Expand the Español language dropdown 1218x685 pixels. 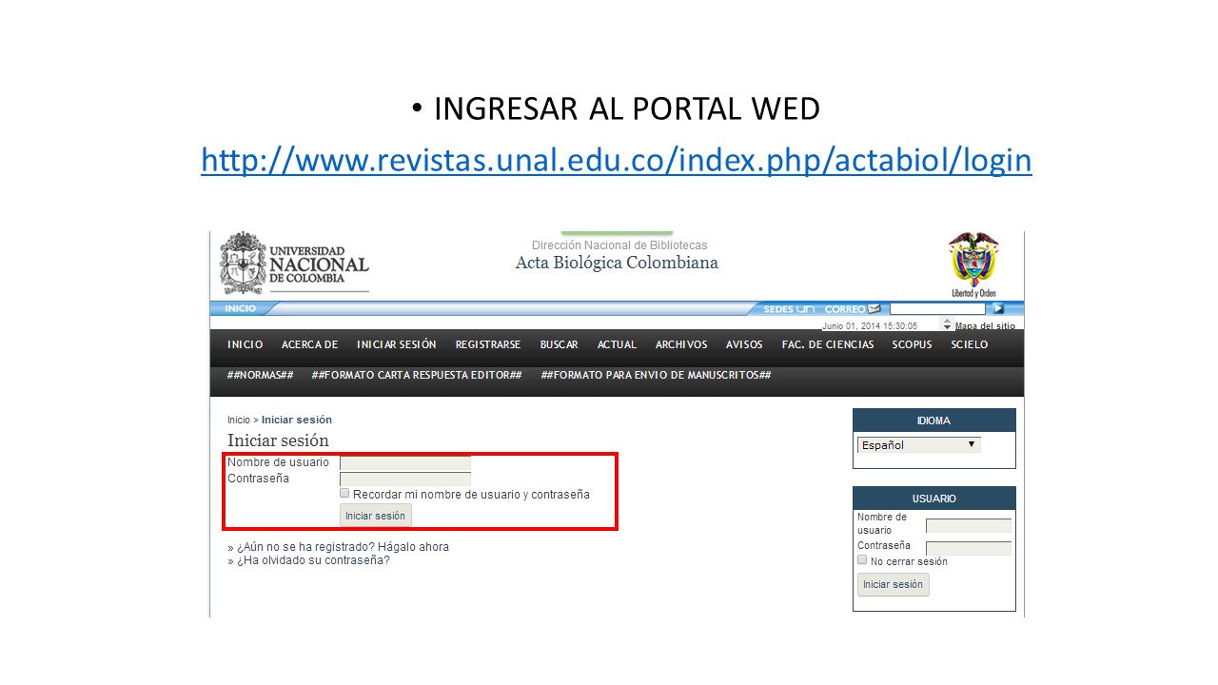[x=918, y=444]
